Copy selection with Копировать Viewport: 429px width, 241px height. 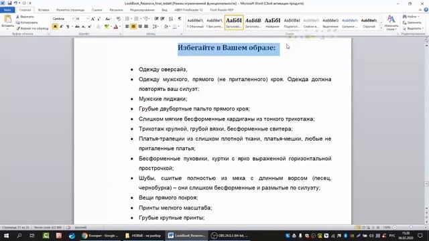tap(27, 22)
